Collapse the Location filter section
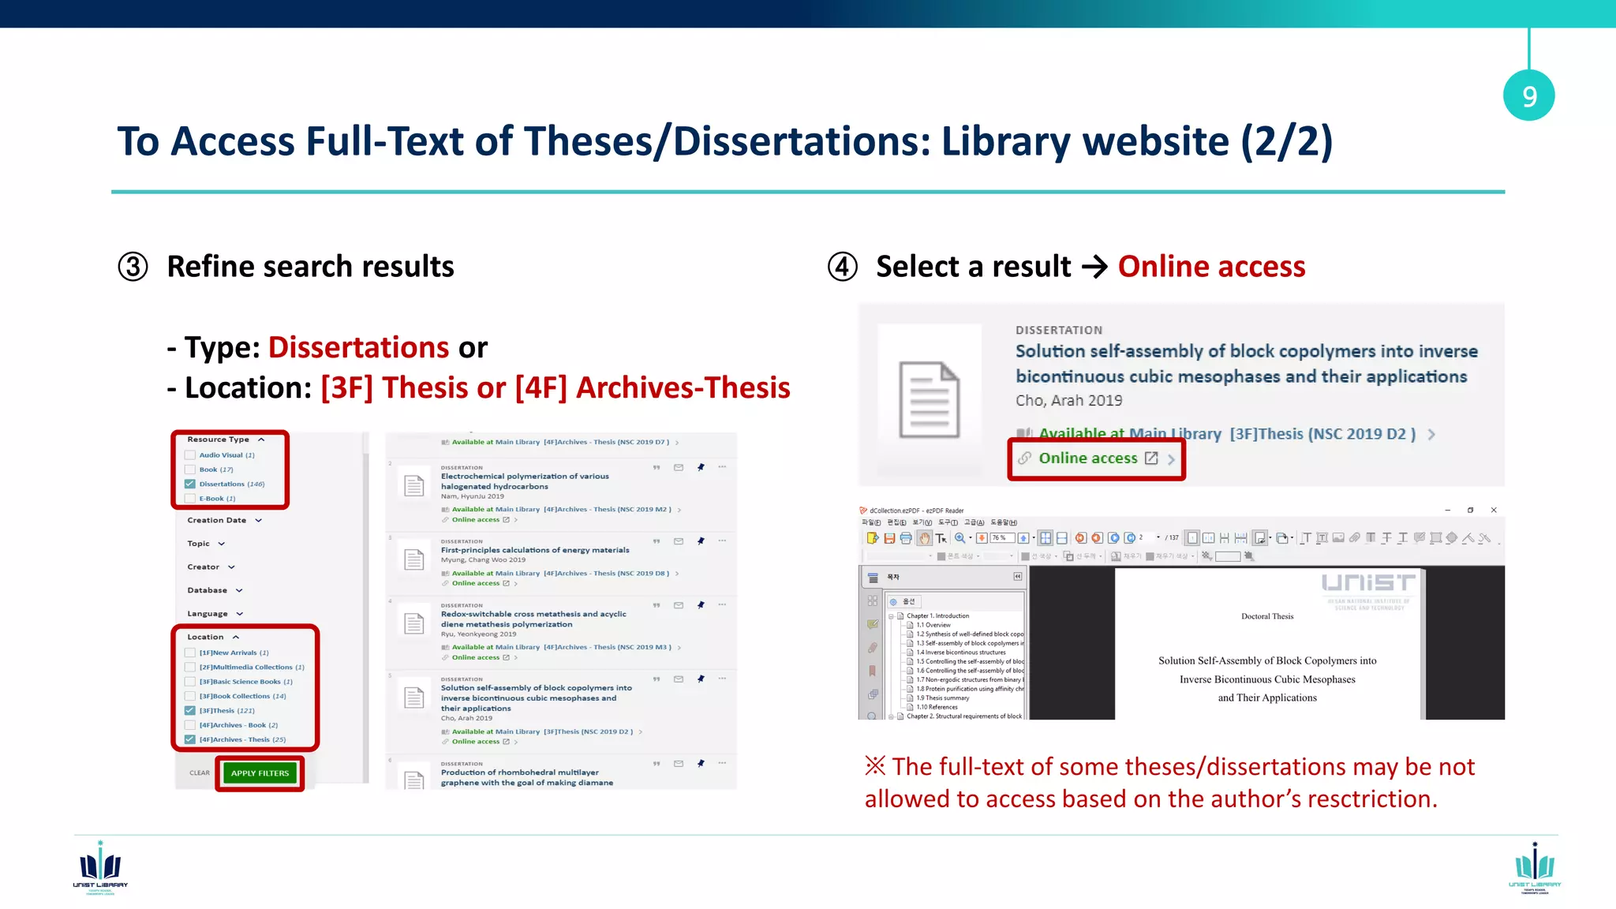This screenshot has width=1616, height=909. click(x=236, y=637)
